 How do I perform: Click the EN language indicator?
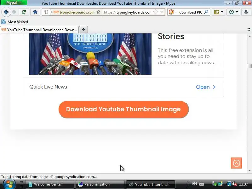(x=194, y=184)
